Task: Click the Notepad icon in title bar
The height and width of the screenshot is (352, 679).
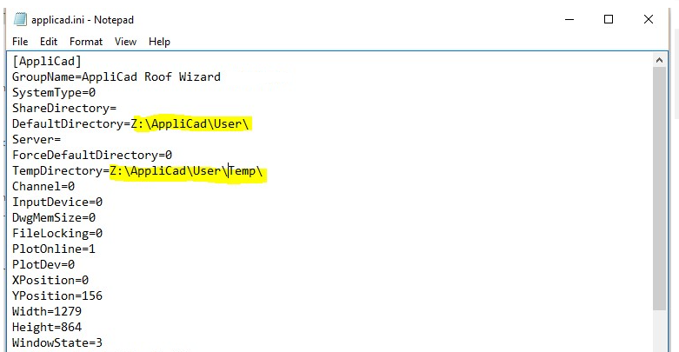Action: [20, 19]
